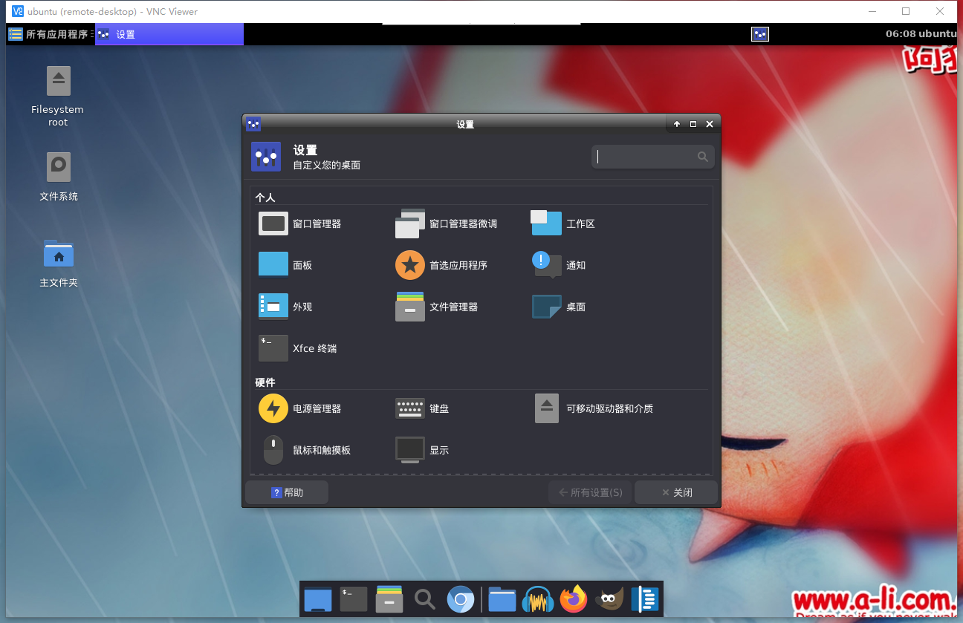Open blue notes app icon in dock
The height and width of the screenshot is (623, 963).
[645, 599]
